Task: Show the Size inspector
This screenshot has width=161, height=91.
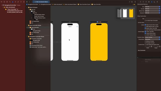Action: tap(154, 2)
